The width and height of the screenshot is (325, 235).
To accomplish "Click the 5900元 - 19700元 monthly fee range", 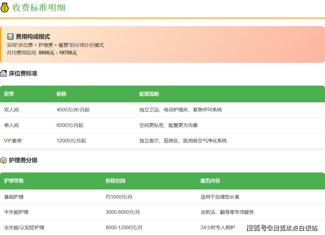I will 58,53.
